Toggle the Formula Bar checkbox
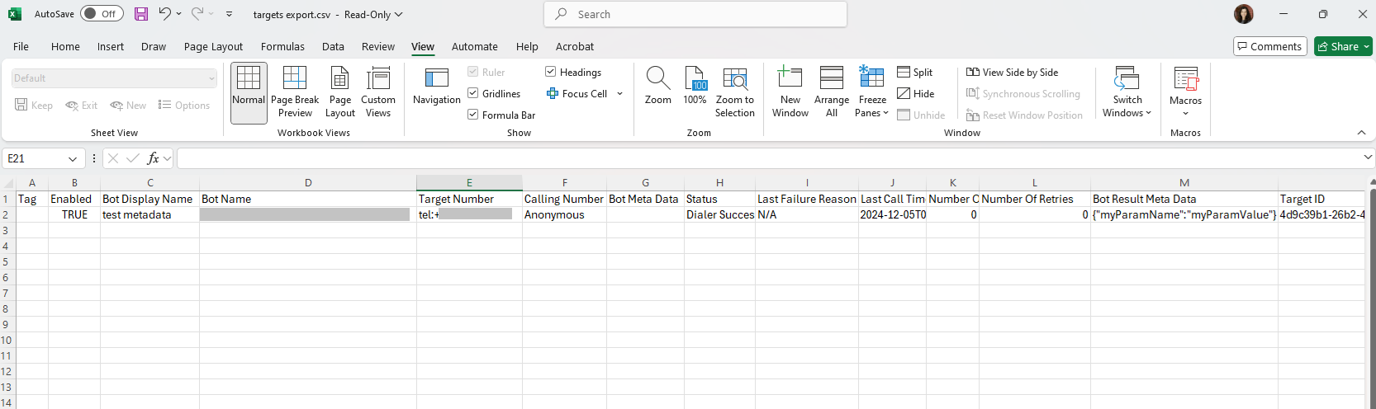The width and height of the screenshot is (1376, 409). [473, 115]
